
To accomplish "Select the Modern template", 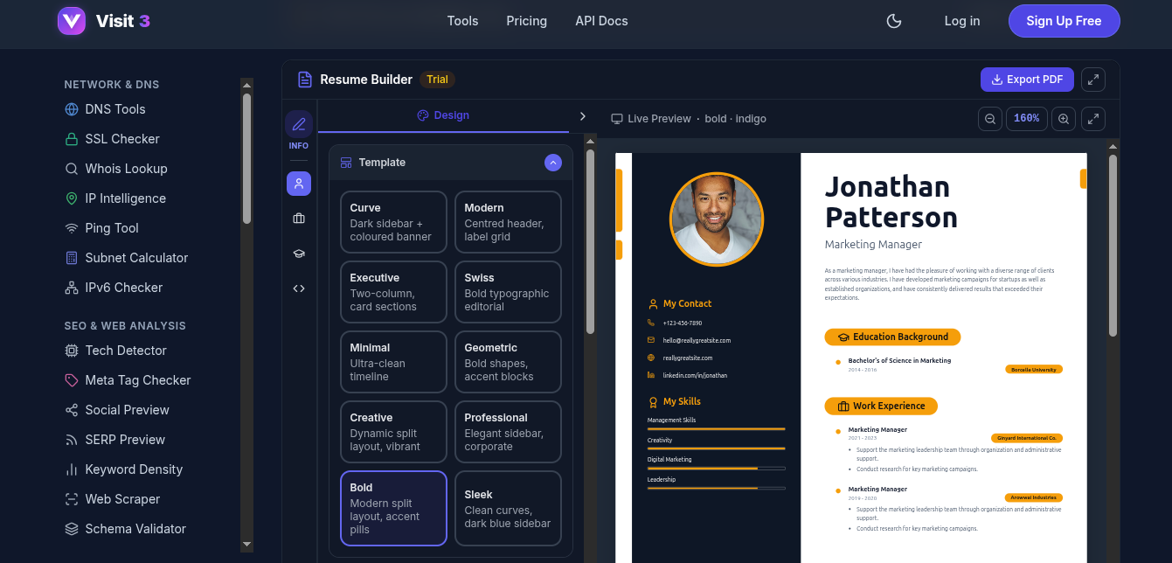I will click(508, 222).
